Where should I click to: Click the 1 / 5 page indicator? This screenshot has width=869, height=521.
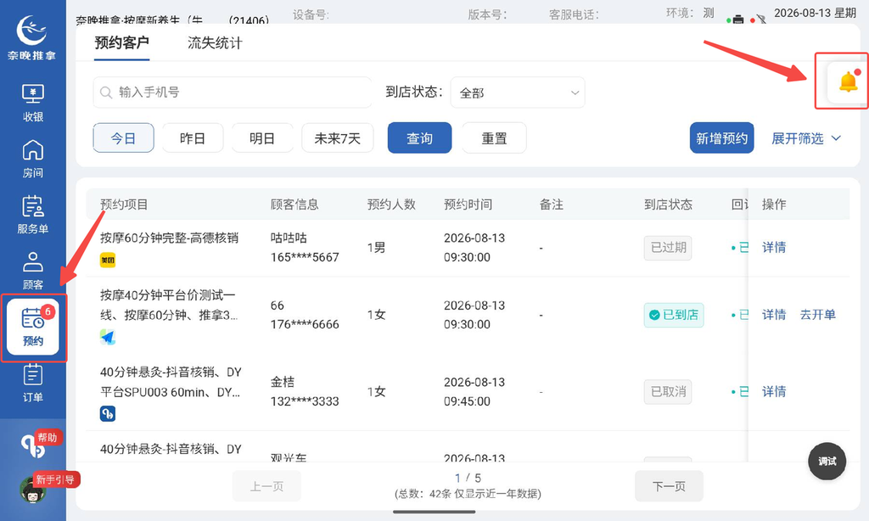click(468, 478)
